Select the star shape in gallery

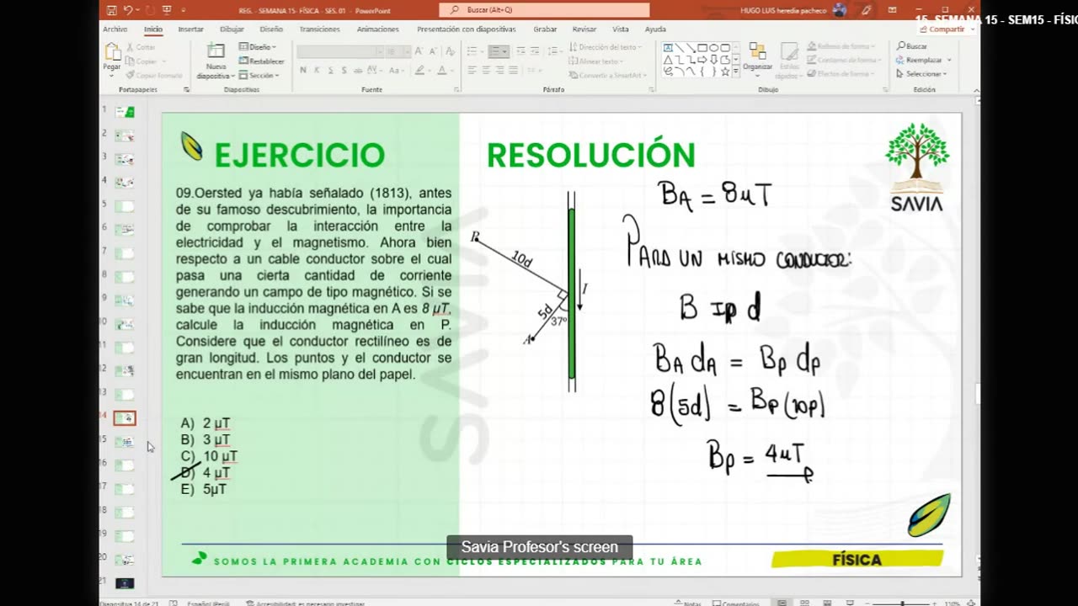click(x=724, y=72)
